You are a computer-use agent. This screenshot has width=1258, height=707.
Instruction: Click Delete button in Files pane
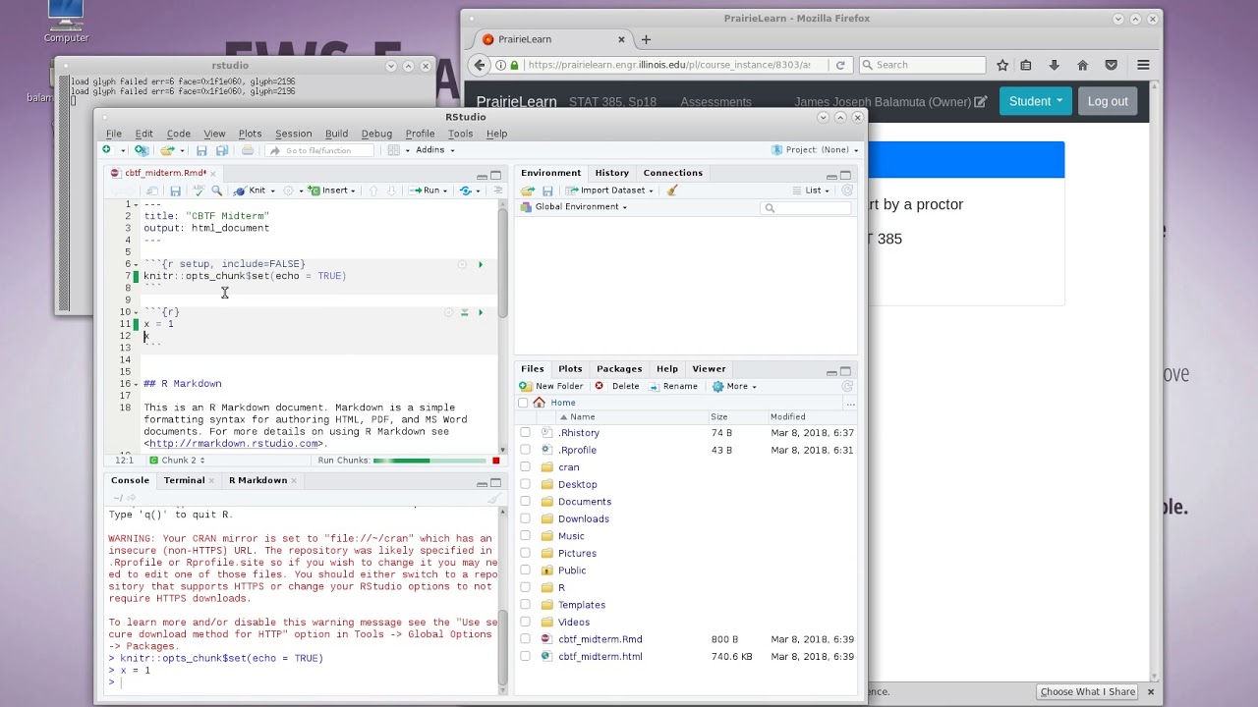coord(617,386)
